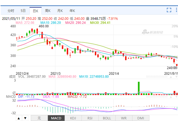Click the MACD: -7.72 value
This screenshot has width=178, height=121.
click(77, 97)
